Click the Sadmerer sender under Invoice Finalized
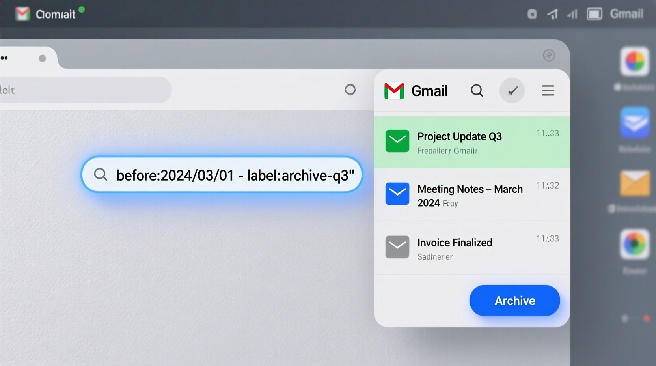The height and width of the screenshot is (366, 656). [x=435, y=257]
